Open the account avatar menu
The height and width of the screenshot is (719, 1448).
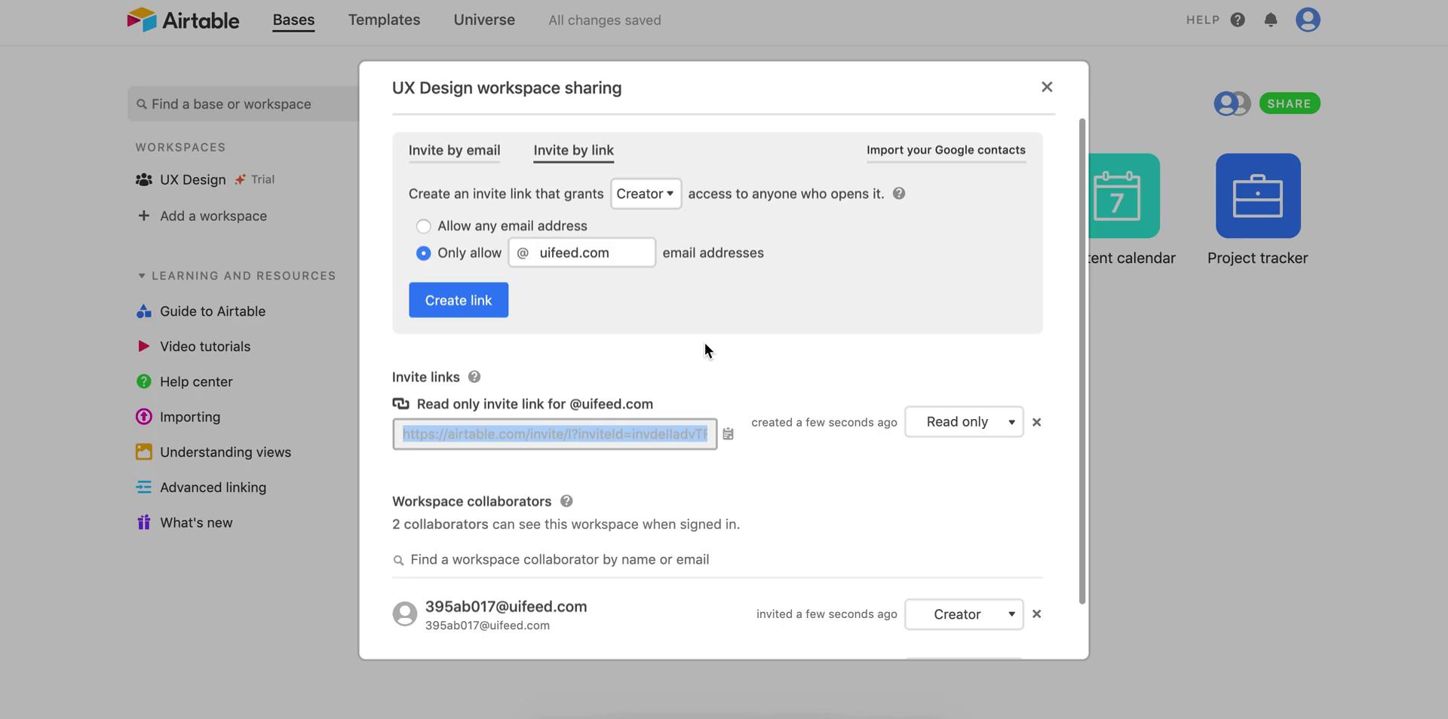(x=1308, y=20)
